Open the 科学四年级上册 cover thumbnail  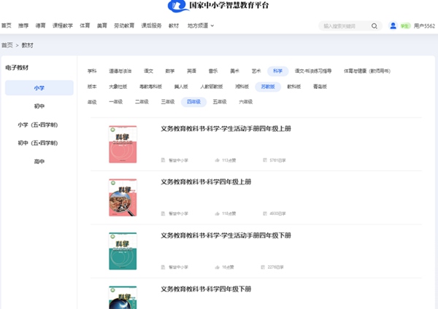(123, 197)
